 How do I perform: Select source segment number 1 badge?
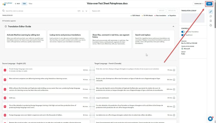(5, 70)
